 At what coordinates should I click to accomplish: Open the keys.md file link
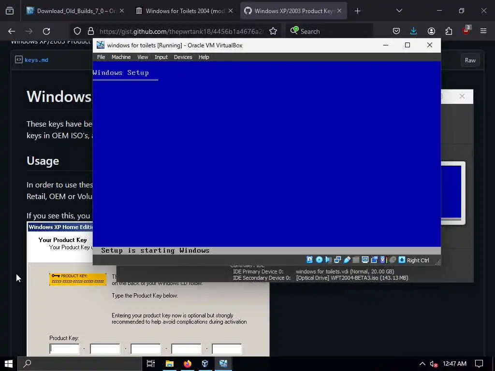(36, 60)
